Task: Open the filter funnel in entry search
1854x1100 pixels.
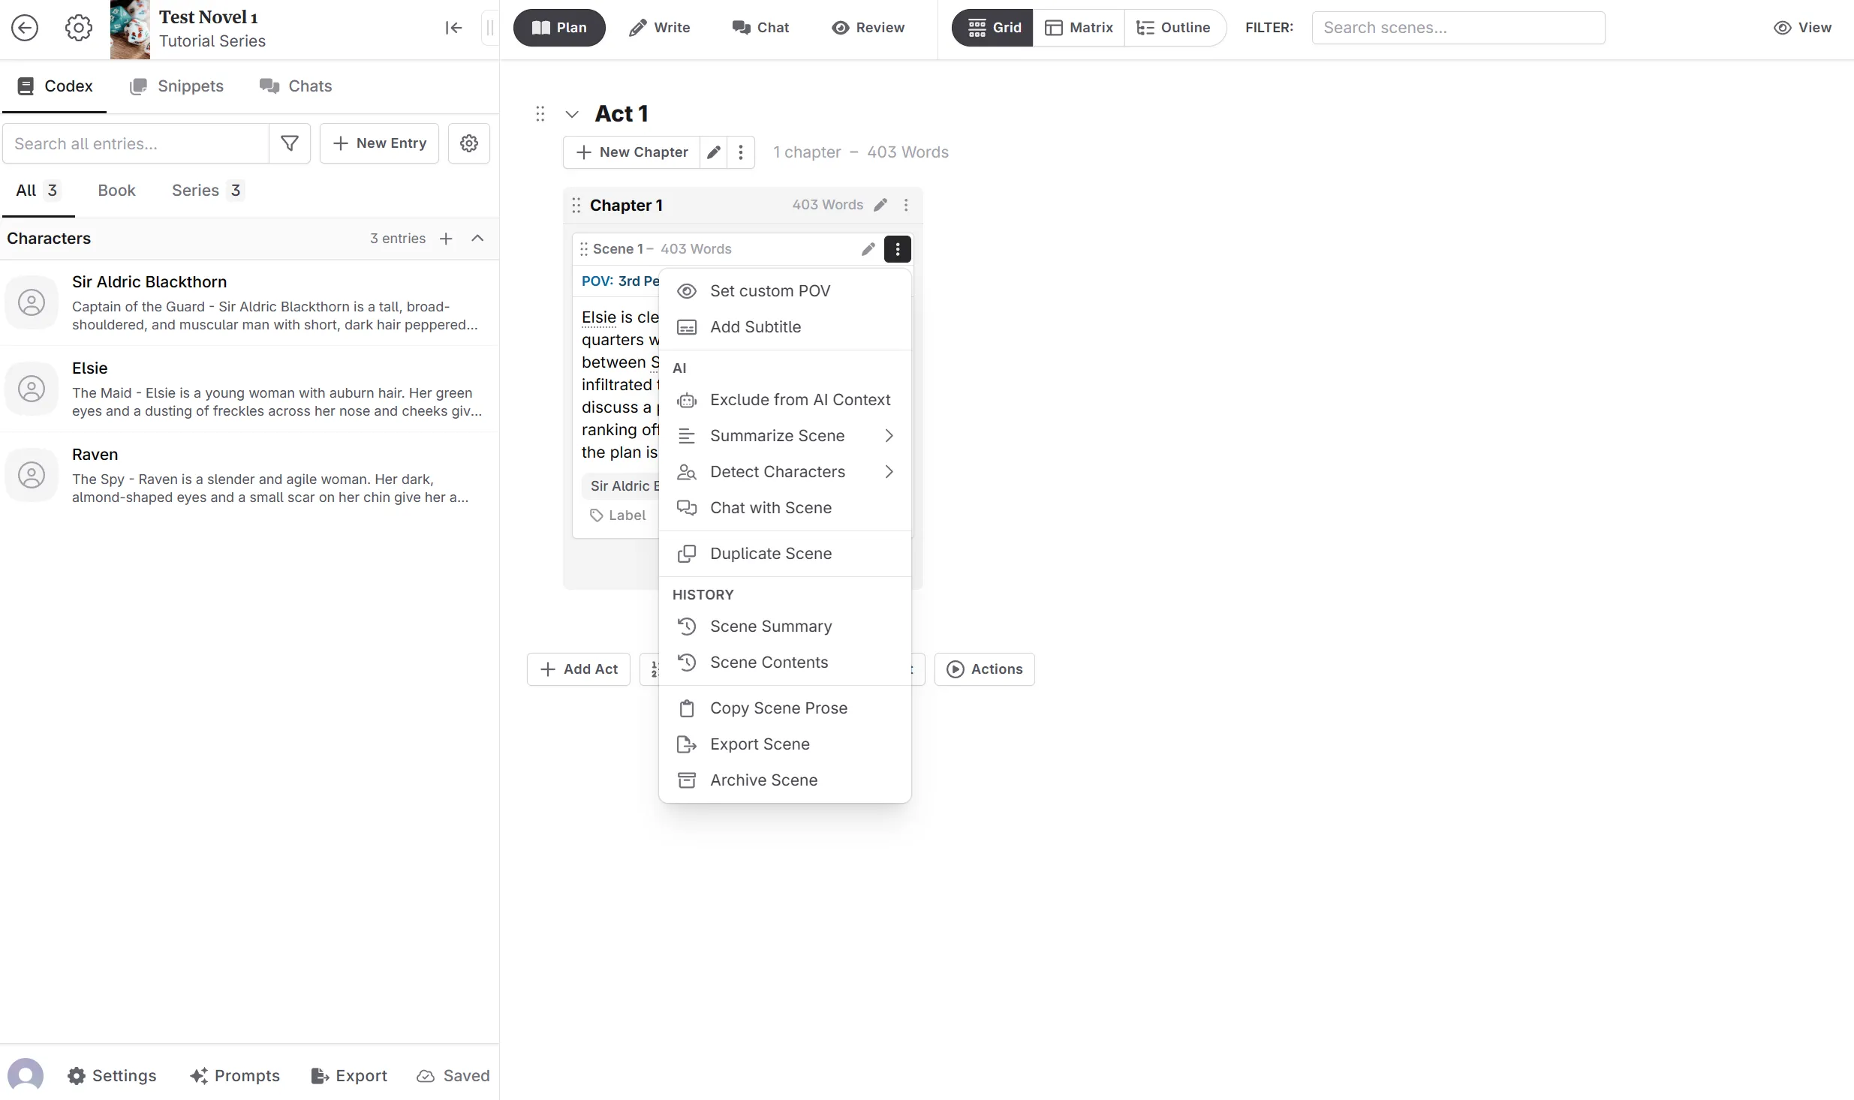Action: tap(289, 143)
